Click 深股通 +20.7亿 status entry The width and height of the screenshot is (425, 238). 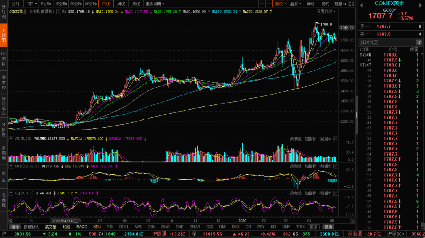(364, 234)
